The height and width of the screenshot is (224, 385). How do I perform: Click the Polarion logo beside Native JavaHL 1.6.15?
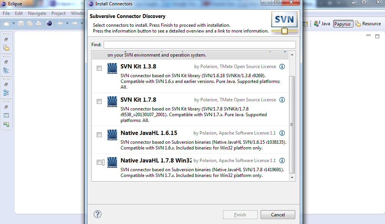point(112,135)
